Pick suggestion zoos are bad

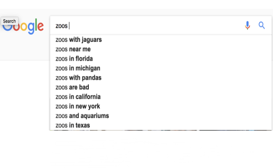(161, 87)
